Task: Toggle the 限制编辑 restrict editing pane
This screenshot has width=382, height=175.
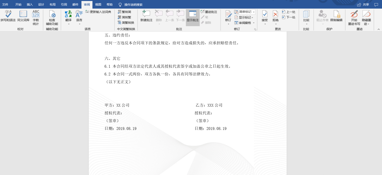Action: point(336,16)
